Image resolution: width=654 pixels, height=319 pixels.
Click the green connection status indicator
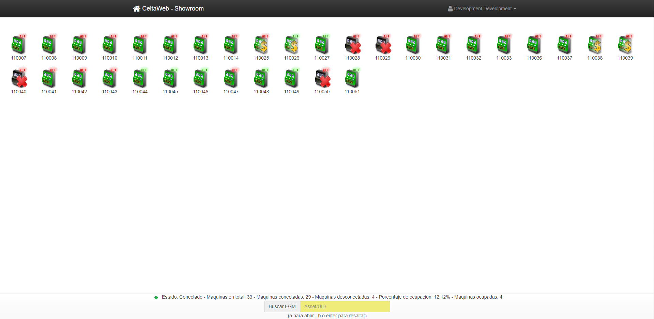click(156, 297)
